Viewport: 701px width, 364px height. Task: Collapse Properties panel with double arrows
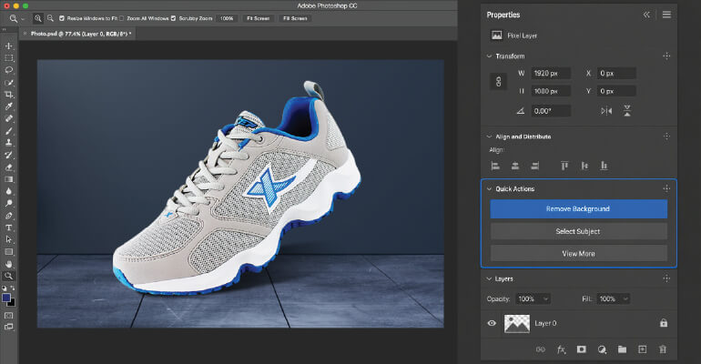[646, 15]
